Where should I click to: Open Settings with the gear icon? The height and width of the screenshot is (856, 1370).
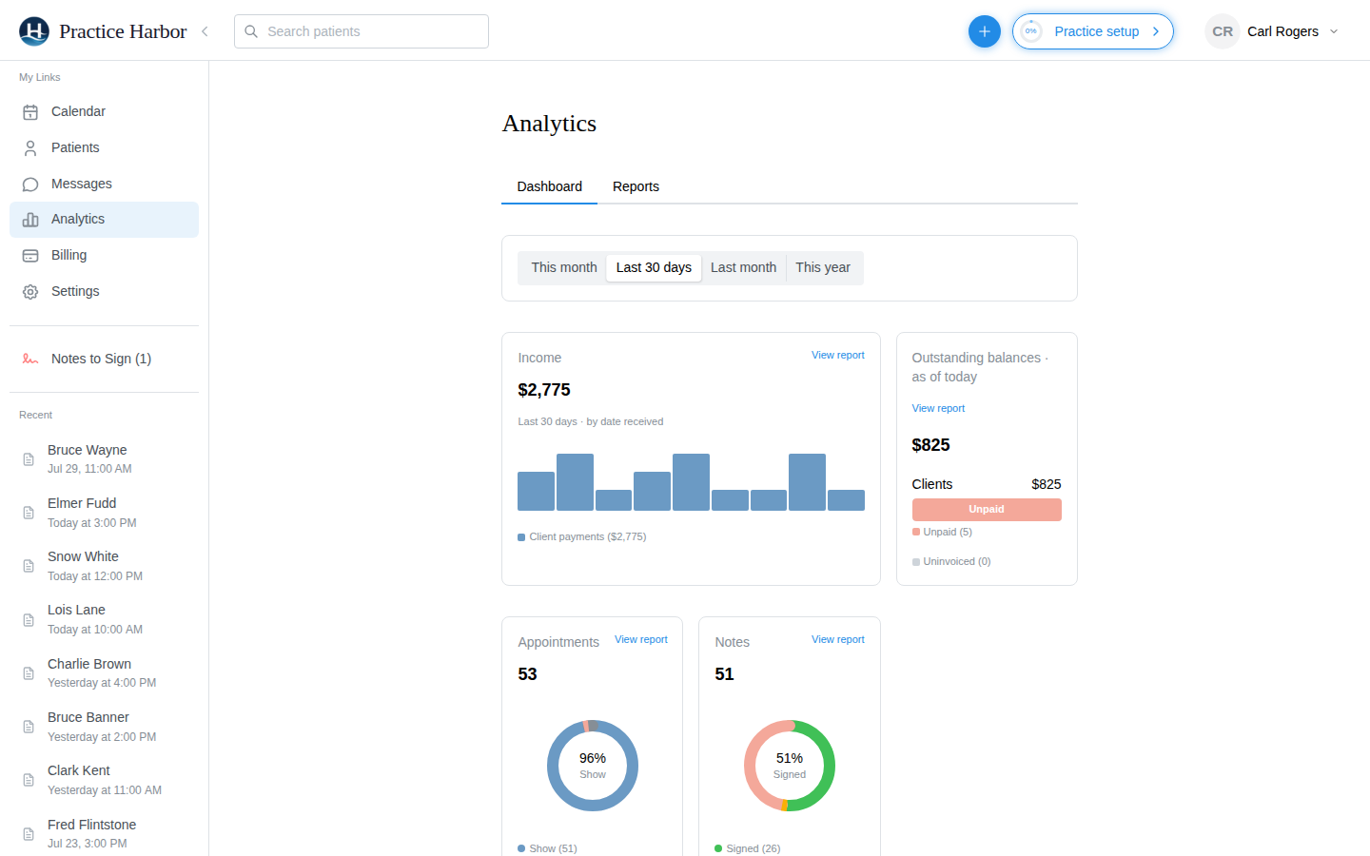(30, 292)
